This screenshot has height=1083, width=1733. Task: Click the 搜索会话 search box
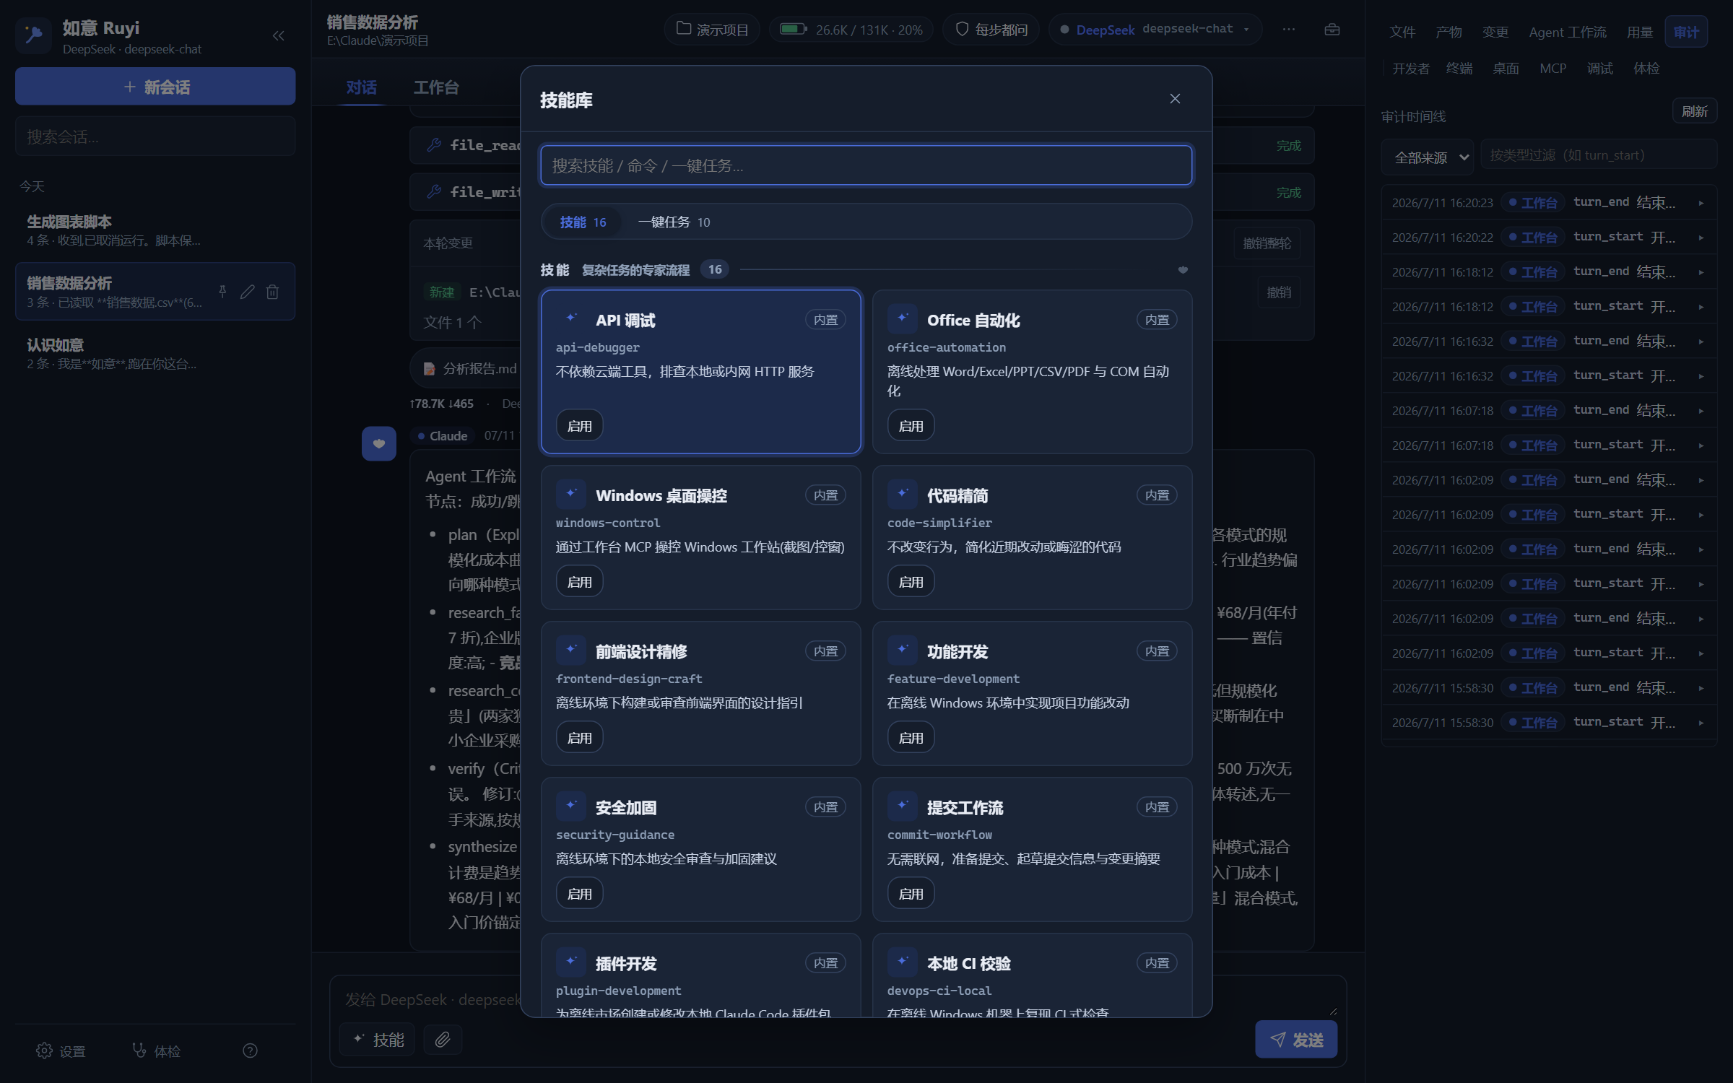click(155, 136)
